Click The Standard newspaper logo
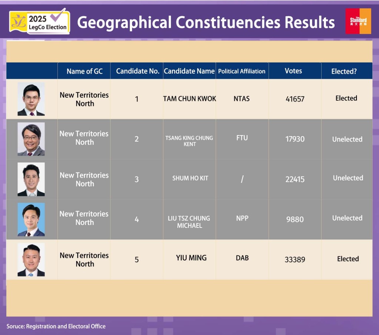 click(358, 21)
